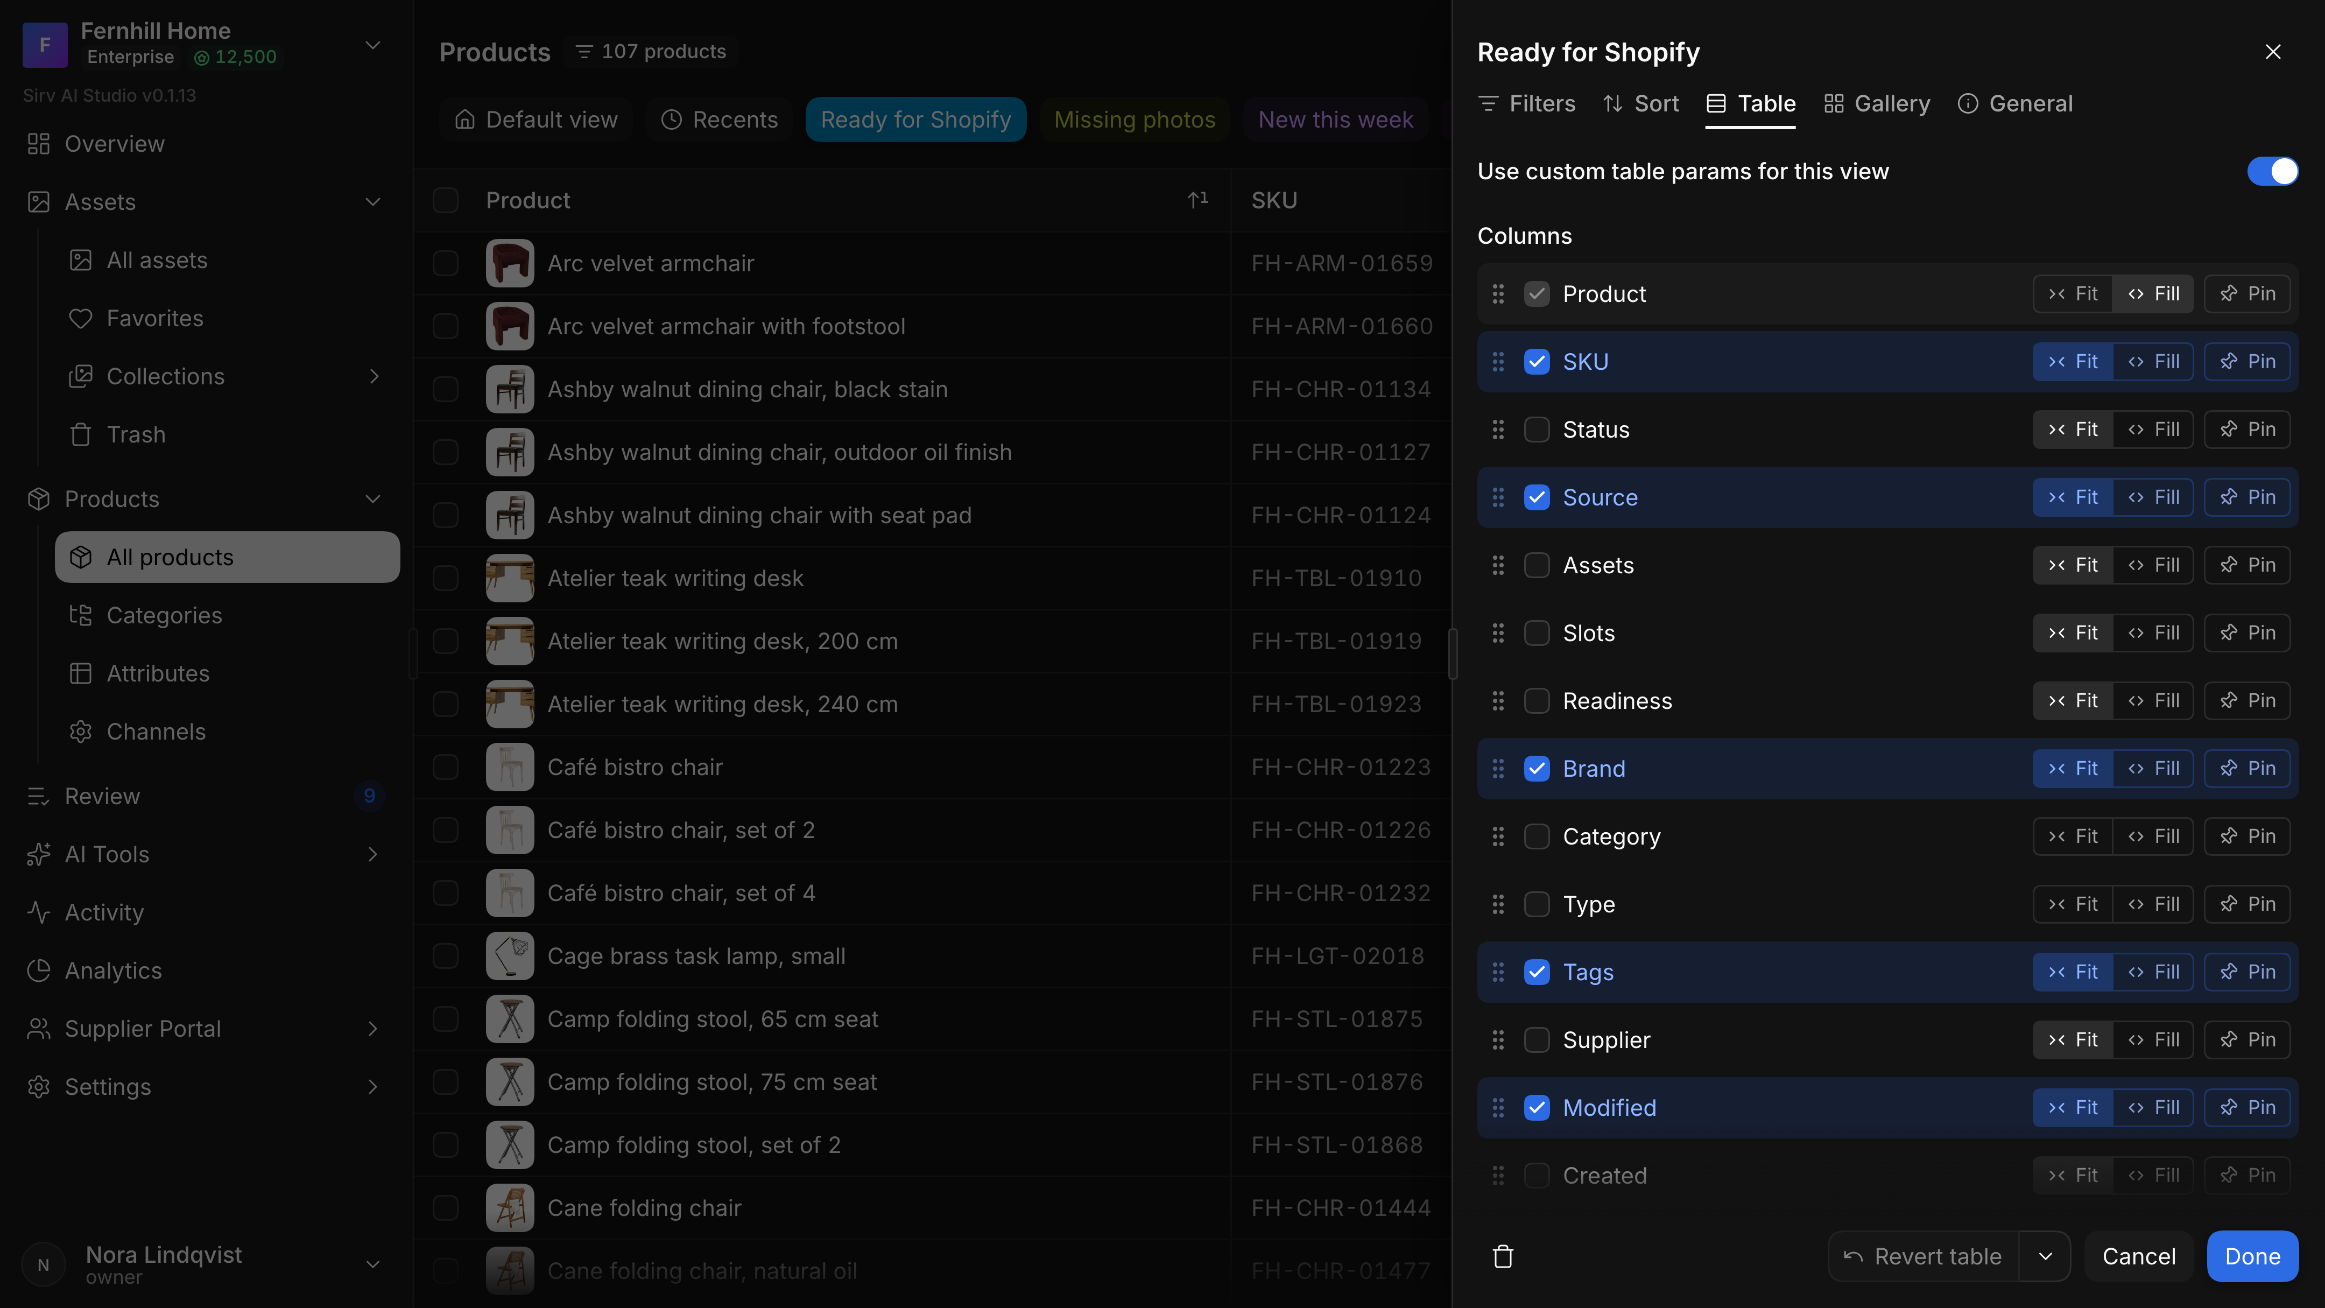Uncheck the Source column checkbox

click(1537, 497)
